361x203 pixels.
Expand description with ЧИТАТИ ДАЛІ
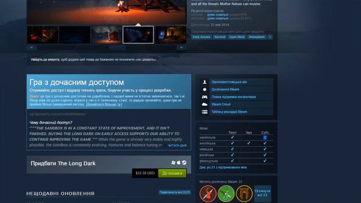[177, 145]
